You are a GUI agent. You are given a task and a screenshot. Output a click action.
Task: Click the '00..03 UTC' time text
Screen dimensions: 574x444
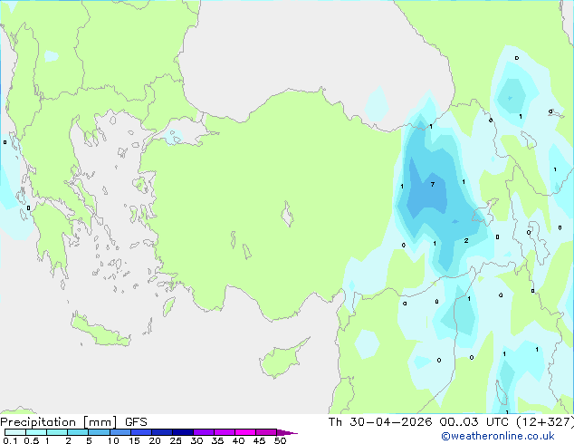pos(474,422)
